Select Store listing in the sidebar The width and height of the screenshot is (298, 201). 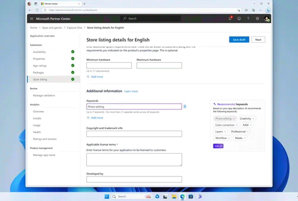click(x=54, y=79)
